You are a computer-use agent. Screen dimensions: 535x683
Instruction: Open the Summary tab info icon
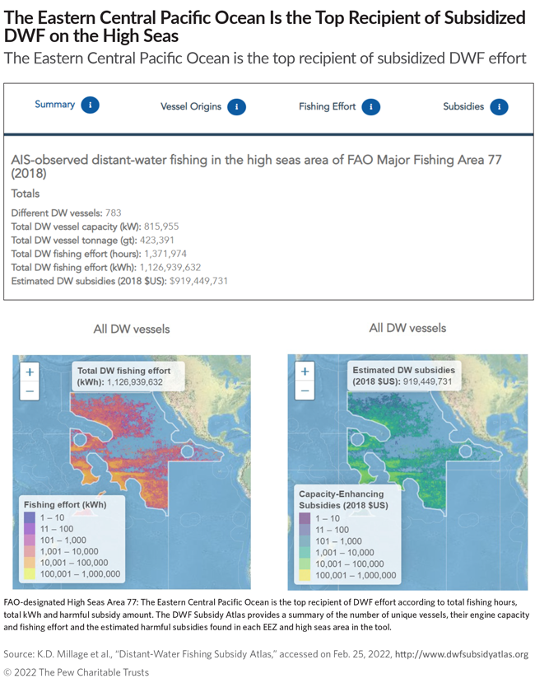pos(90,105)
